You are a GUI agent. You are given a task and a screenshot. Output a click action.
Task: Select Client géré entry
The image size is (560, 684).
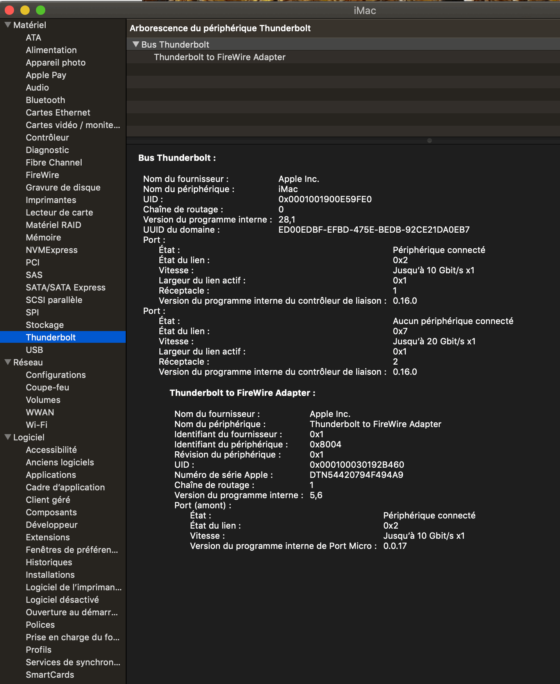click(48, 500)
